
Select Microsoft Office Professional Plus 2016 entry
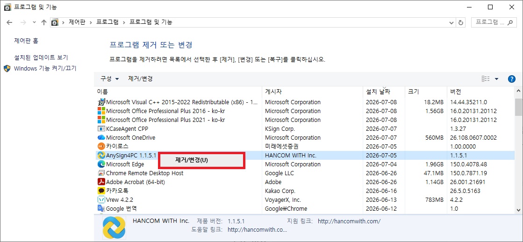(305, 111)
